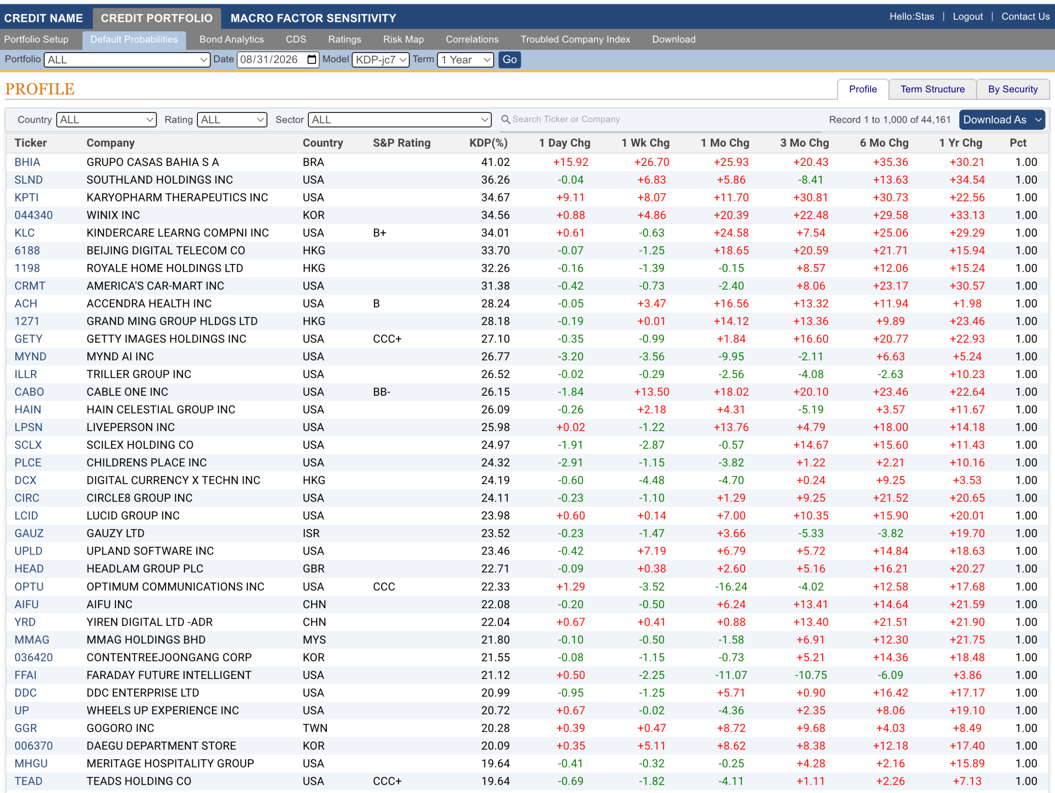Sort by the KDP(%) column header
The width and height of the screenshot is (1055, 793).
point(488,143)
